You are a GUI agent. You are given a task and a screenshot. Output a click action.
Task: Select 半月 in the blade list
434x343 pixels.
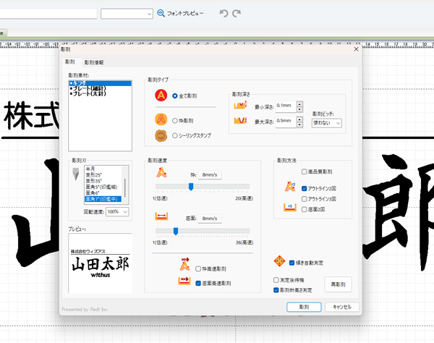coord(103,169)
